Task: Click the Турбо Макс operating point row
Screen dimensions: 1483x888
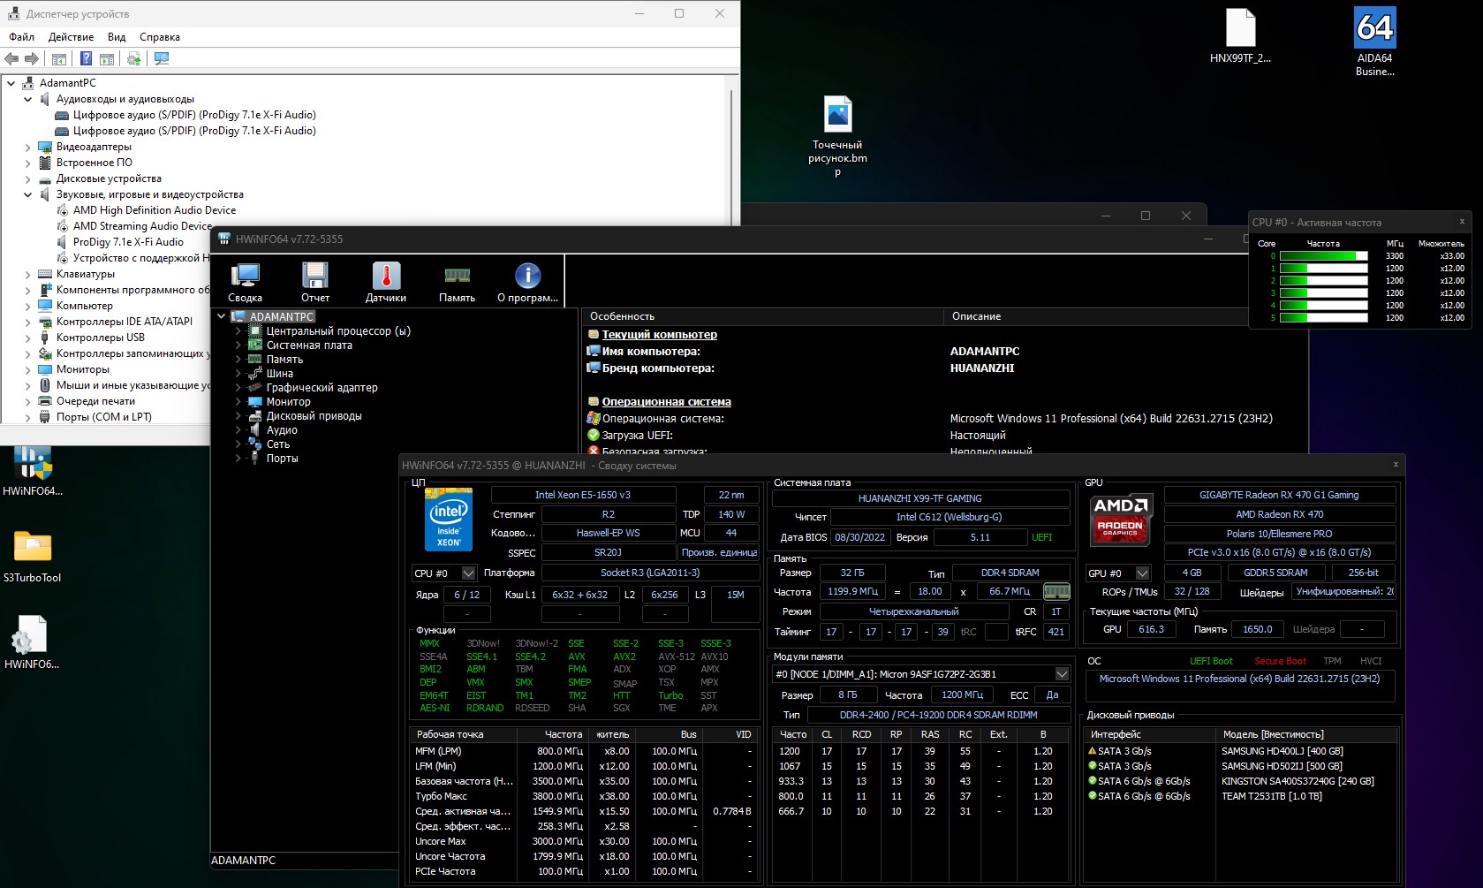Action: [583, 796]
